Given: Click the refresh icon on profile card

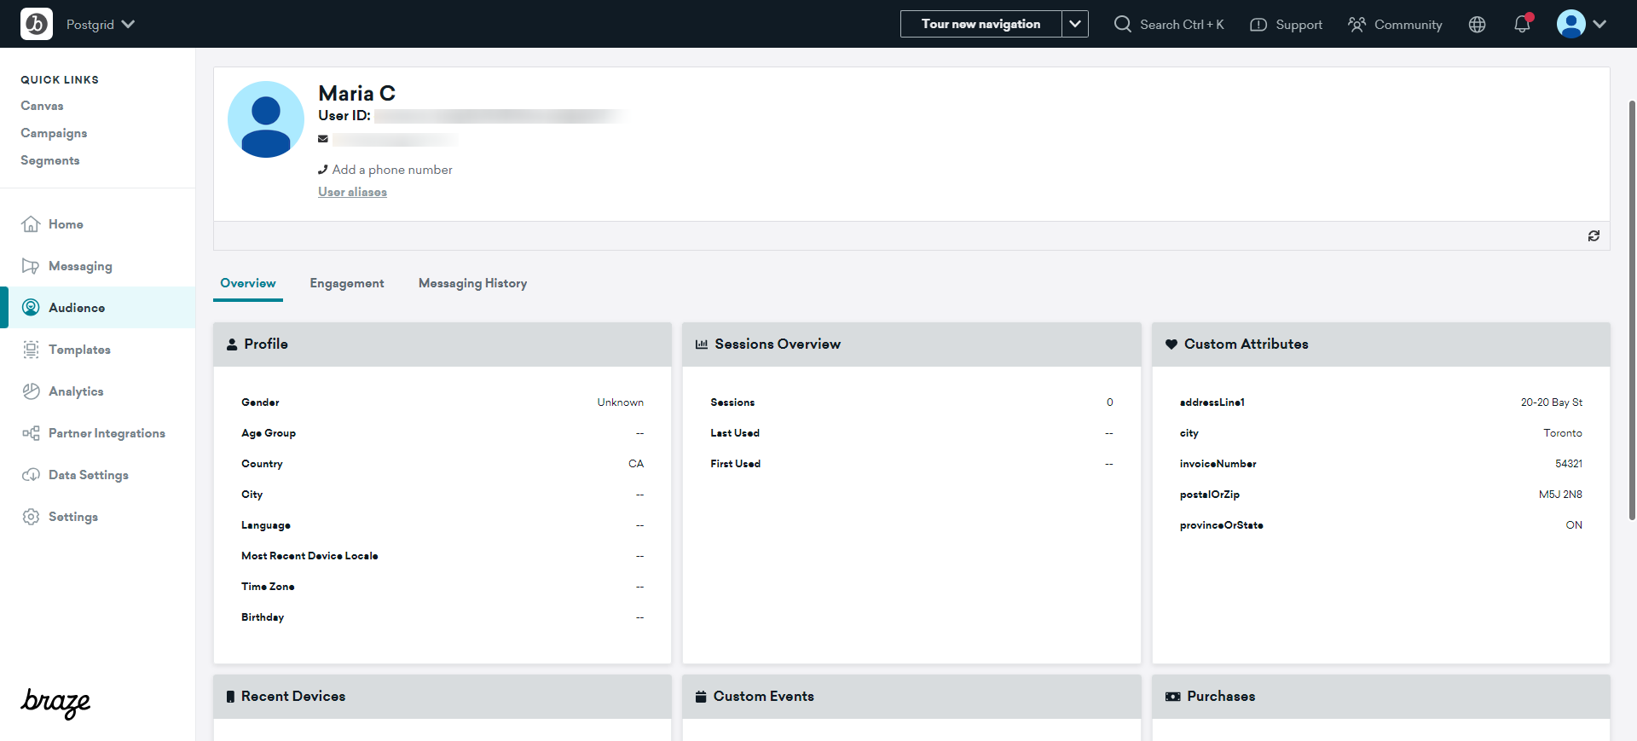Looking at the screenshot, I should click(x=1593, y=236).
